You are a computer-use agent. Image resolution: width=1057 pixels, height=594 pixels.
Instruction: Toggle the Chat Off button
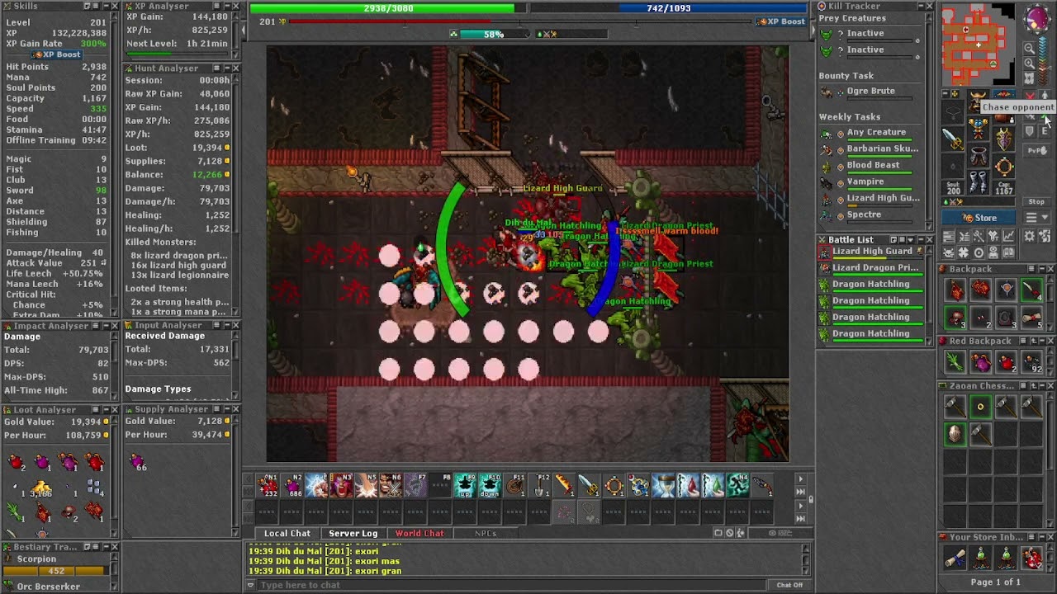(x=789, y=585)
